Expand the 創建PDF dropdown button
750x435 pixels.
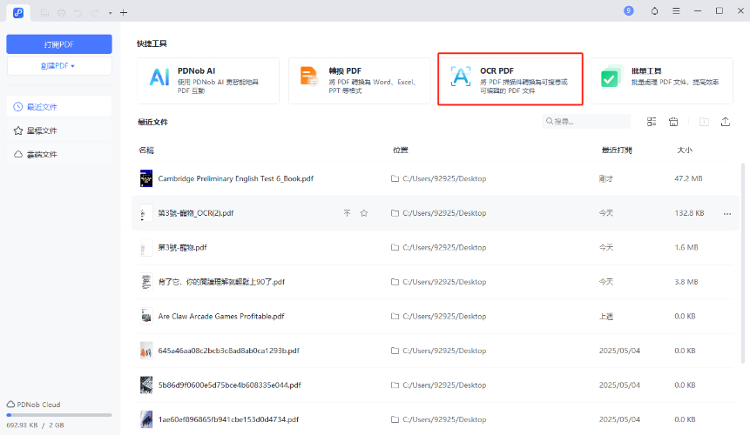click(x=59, y=66)
